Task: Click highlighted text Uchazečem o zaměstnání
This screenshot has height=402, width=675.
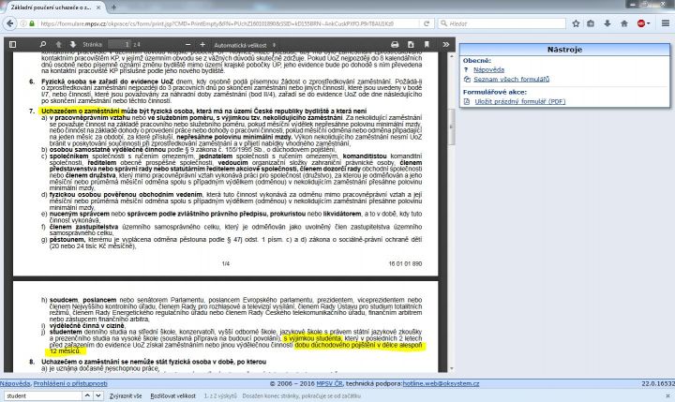Action: [80, 112]
